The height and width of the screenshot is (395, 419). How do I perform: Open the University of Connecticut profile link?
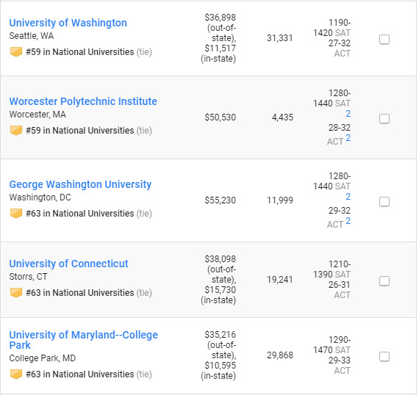pos(68,264)
